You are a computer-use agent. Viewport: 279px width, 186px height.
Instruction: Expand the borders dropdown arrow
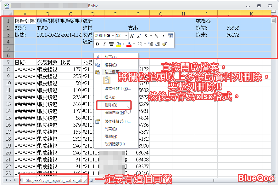pyautogui.click(x=145, y=44)
